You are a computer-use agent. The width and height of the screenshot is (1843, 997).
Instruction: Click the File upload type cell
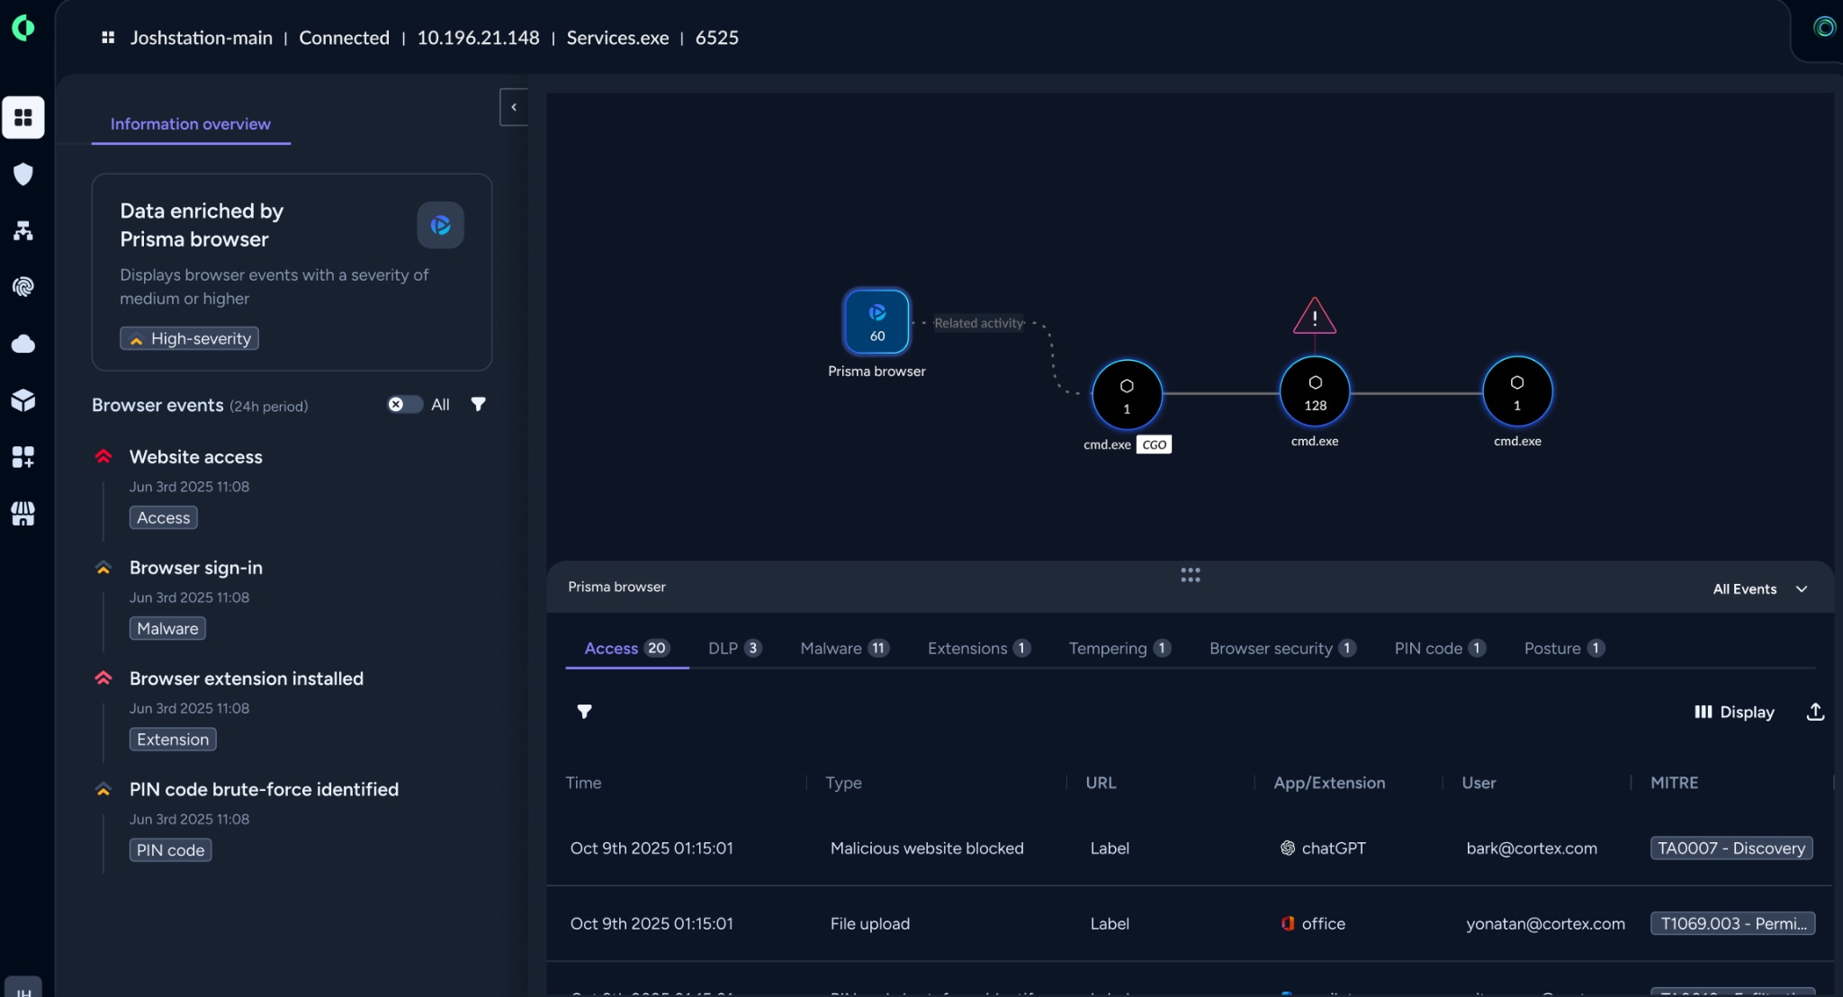point(870,923)
